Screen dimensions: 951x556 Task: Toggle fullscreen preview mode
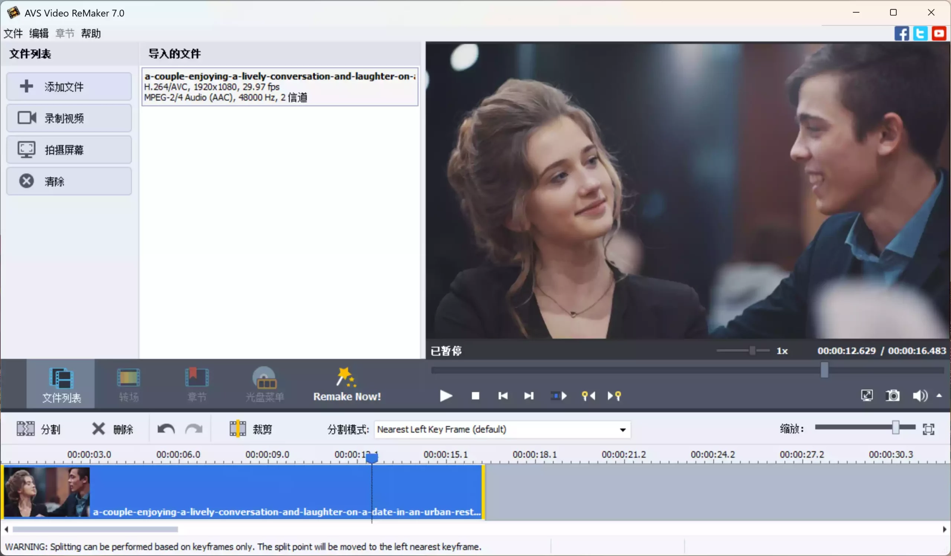click(866, 396)
